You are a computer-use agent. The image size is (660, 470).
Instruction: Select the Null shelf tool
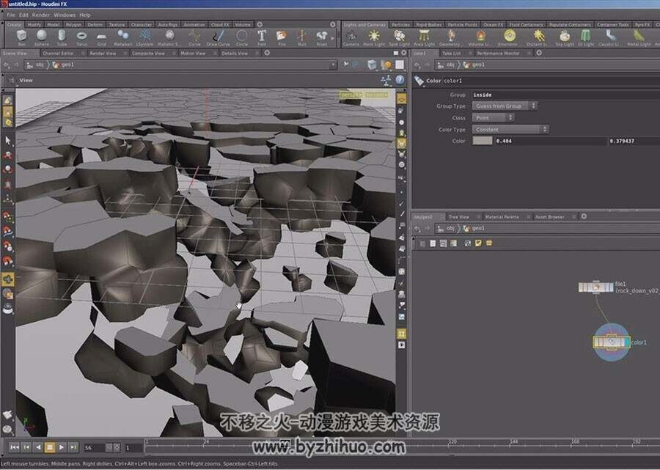[302, 37]
